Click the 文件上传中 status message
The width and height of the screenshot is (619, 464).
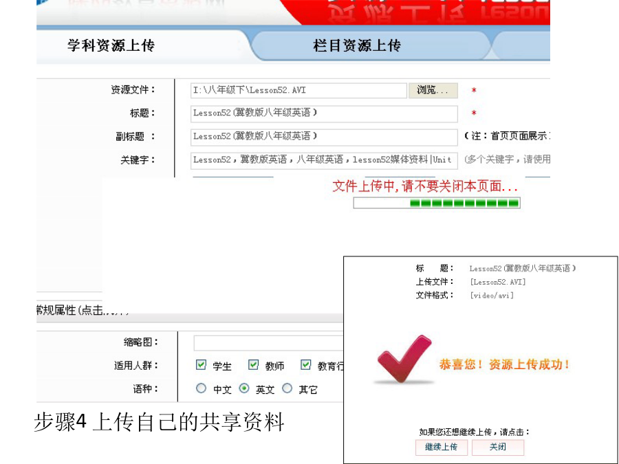[x=425, y=186]
